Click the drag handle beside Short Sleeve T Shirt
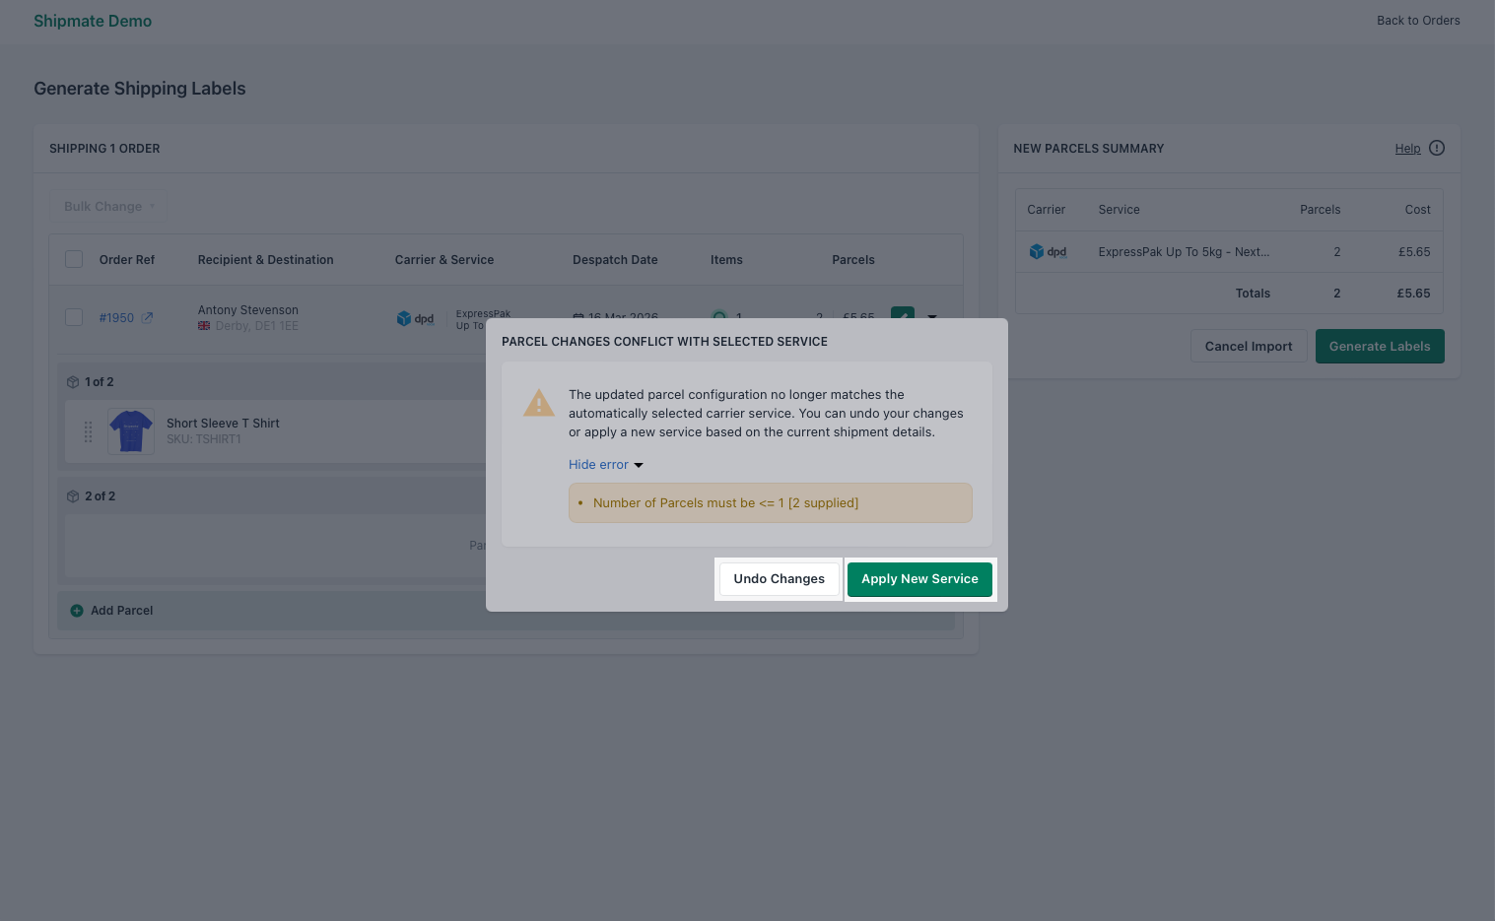1495x921 pixels. coord(88,431)
